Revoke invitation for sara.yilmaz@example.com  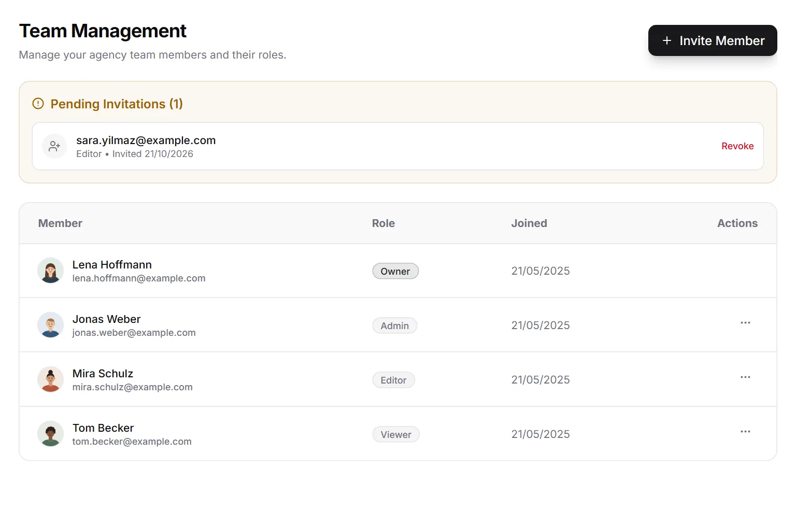[737, 146]
